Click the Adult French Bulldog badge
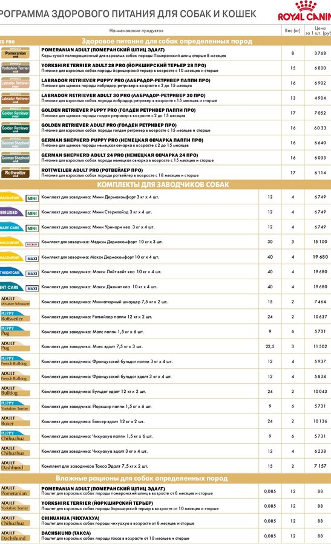Screen dimensions: 331x544 15,376
